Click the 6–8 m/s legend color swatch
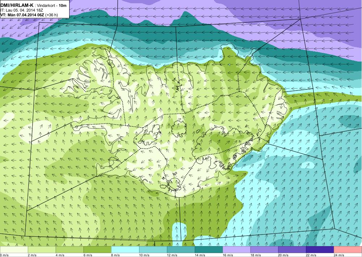Screen dimensions: 362x257 (x=97, y=250)
